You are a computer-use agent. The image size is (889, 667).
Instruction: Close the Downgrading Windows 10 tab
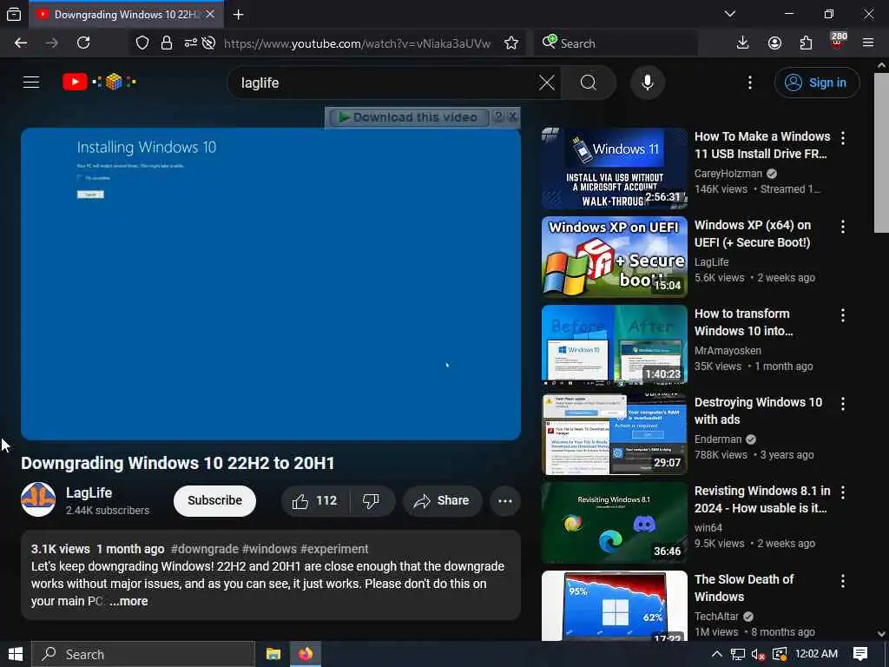[x=210, y=15]
